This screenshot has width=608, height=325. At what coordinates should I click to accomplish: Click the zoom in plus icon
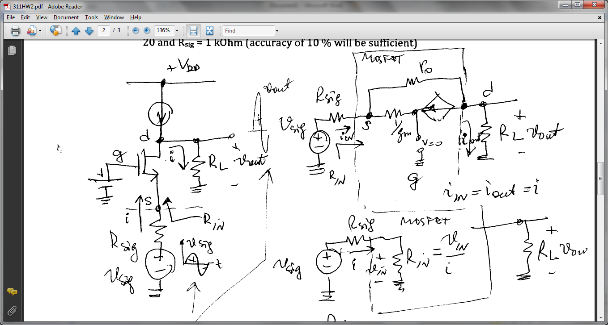click(x=146, y=31)
